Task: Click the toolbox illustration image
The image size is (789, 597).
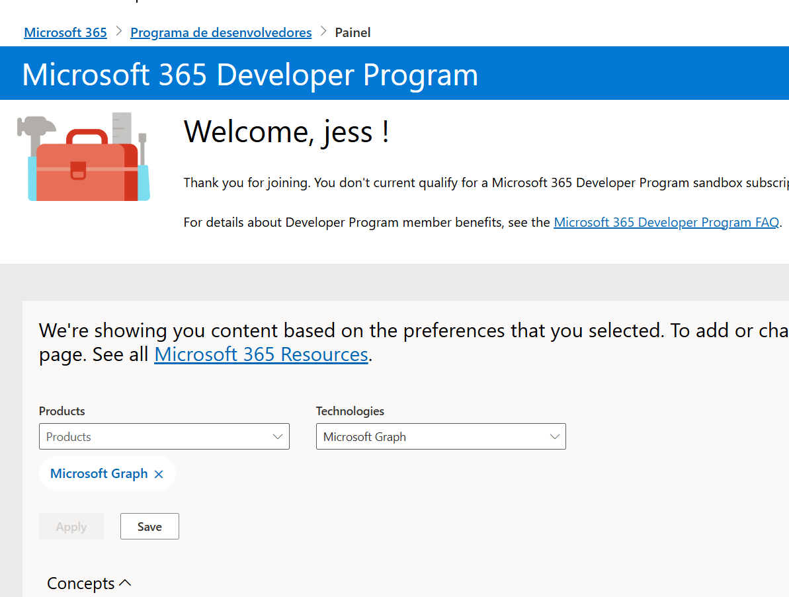Action: pyautogui.click(x=84, y=157)
